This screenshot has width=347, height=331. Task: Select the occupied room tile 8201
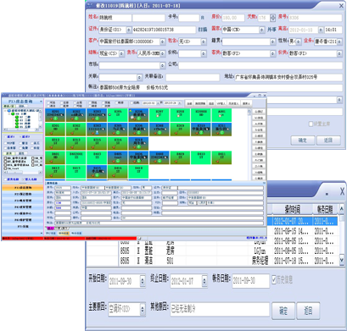55,115
